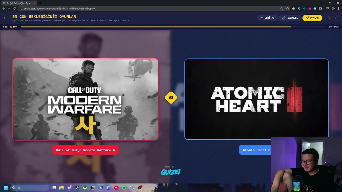Open File Explorer from the taskbar
This screenshot has height=192, width=342.
point(61,188)
